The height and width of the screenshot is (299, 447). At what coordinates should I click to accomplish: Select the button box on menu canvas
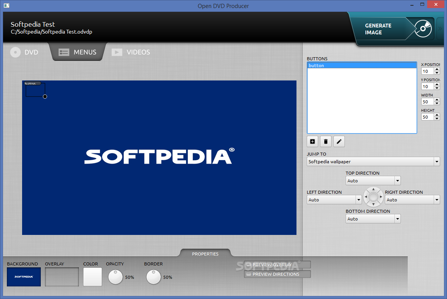pyautogui.click(x=35, y=90)
